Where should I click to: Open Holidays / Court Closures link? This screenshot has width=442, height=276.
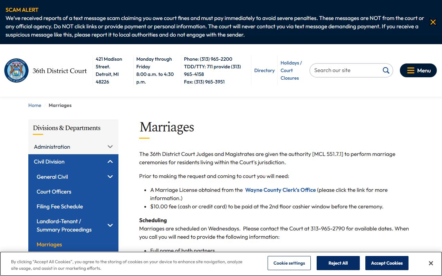coord(291,70)
